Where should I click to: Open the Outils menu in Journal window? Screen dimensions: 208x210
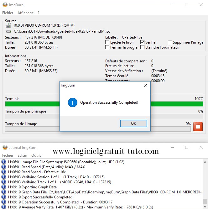[36, 155]
